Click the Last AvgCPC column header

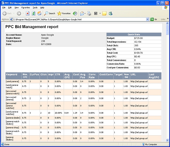[x=155, y=76]
